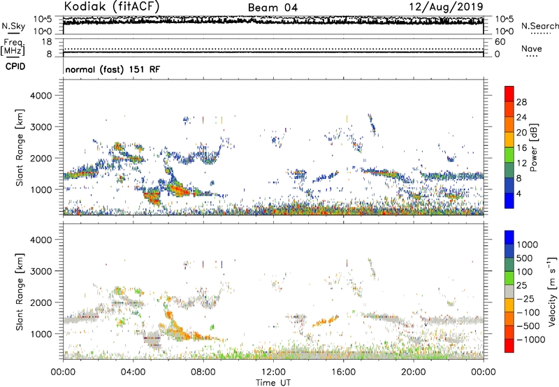The image size is (559, 387).
Task: Pick the light green segment of Velocity colorbar
Action: [509, 278]
